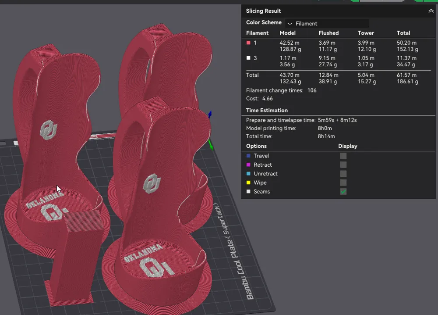Screen dimensions: 438x315
Task: Click the Time Estimation heading
Action: [267, 110]
